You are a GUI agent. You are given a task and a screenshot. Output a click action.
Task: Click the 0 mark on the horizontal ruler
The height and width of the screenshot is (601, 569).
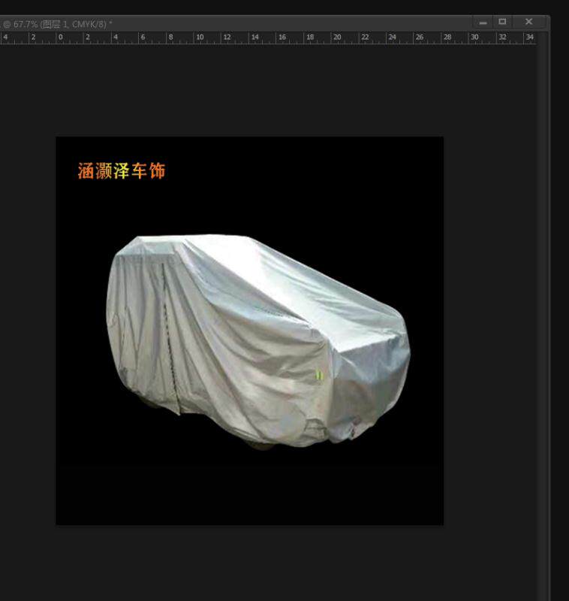[60, 37]
